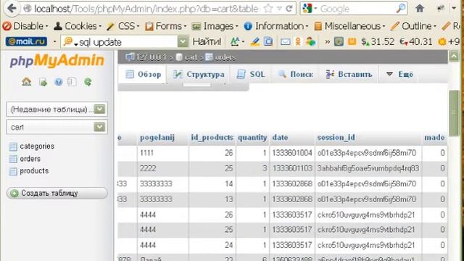Open the orders table in sidebar
This screenshot has width=464, height=261.
pyautogui.click(x=30, y=159)
